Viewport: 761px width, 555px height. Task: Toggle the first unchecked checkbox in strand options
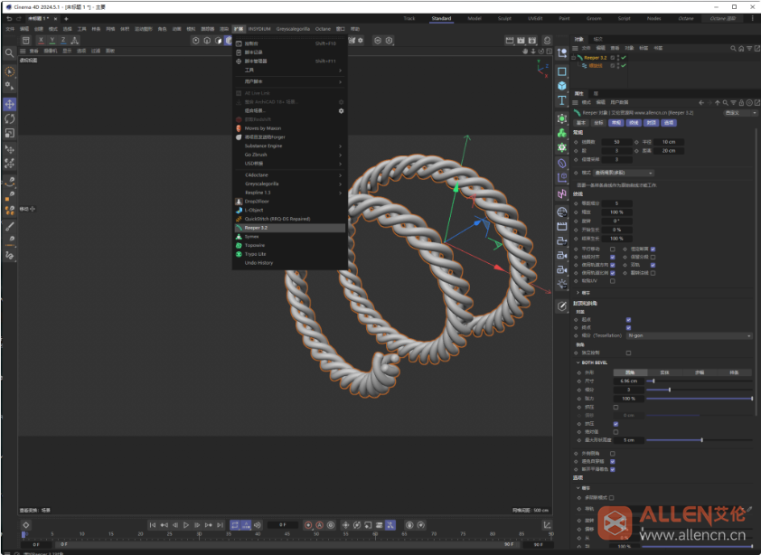point(613,249)
